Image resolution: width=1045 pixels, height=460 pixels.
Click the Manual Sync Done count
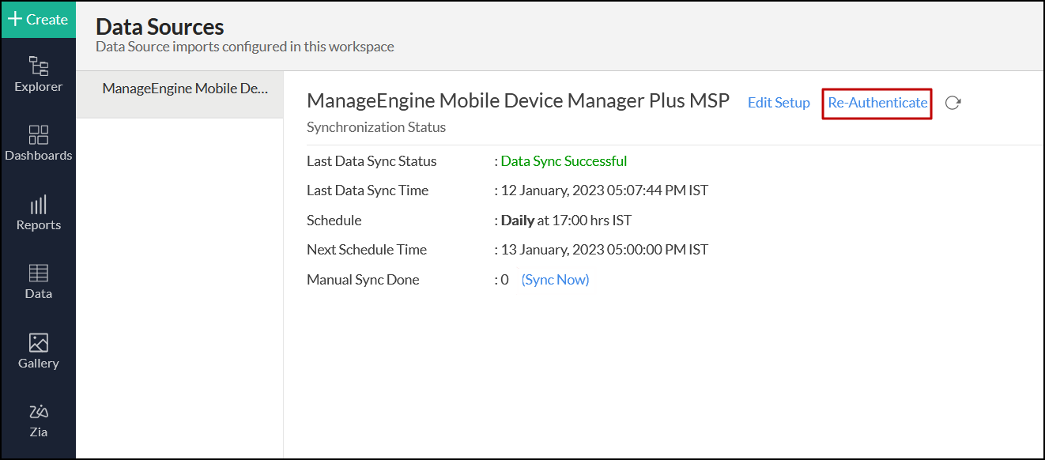point(505,280)
